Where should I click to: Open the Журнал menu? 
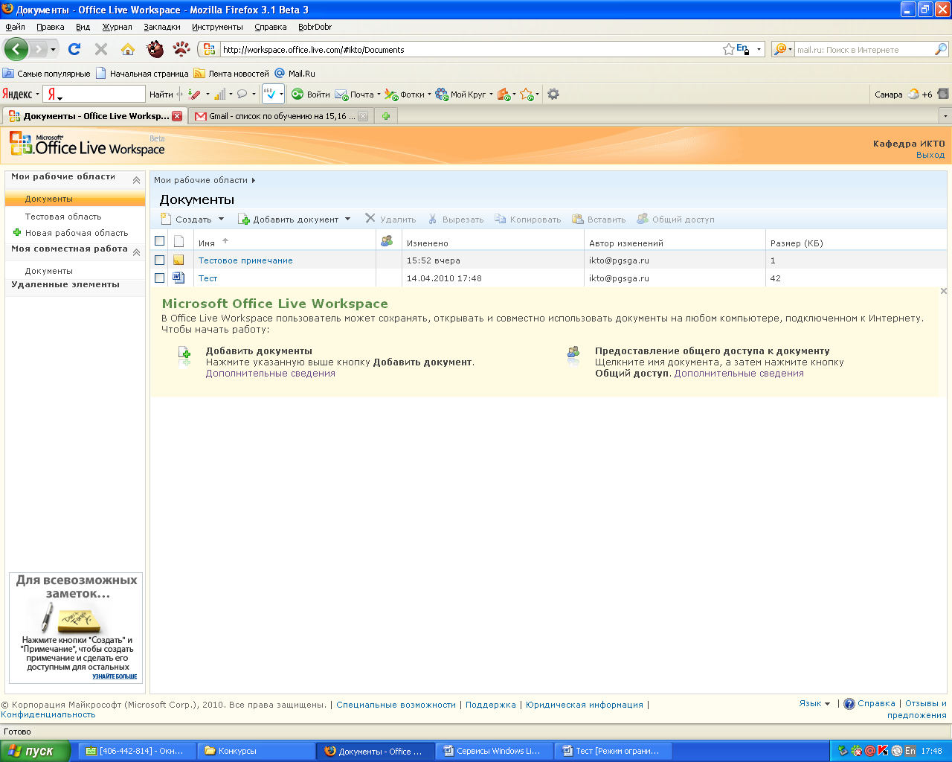(117, 27)
